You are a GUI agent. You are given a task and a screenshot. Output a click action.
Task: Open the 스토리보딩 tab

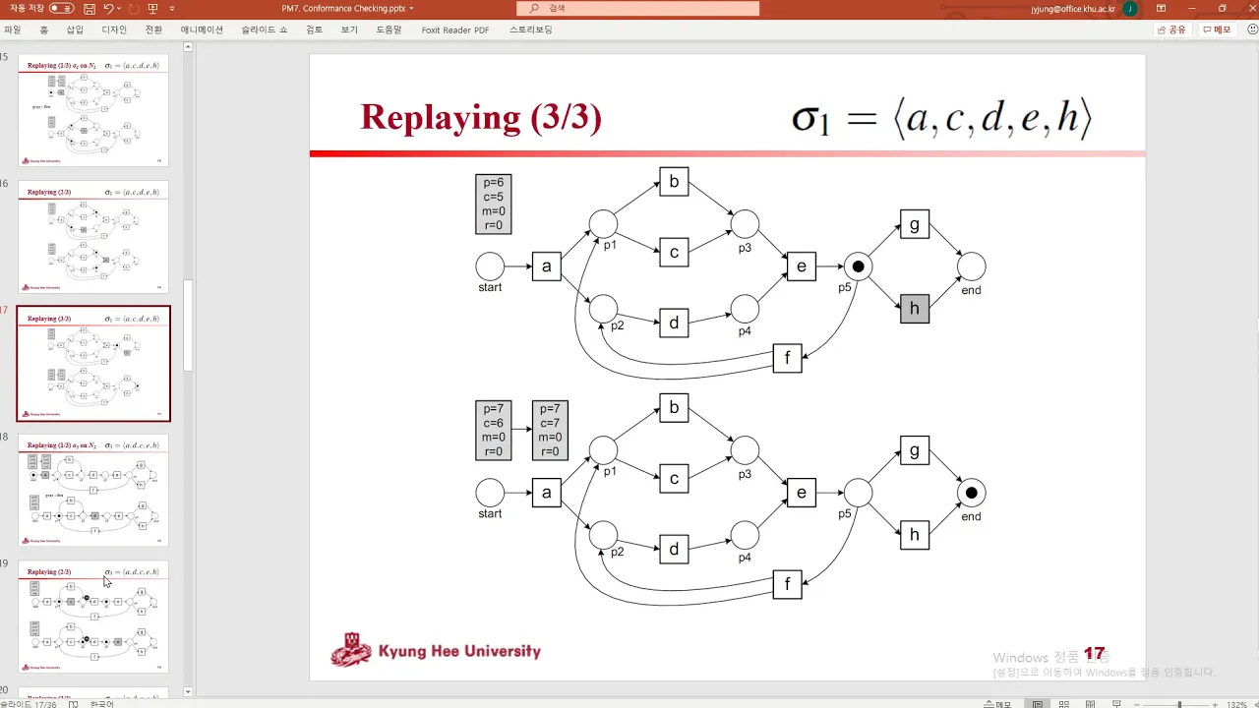(x=530, y=29)
